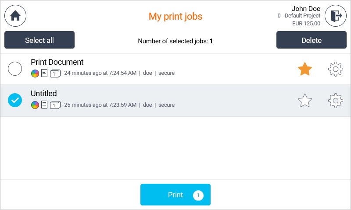The width and height of the screenshot is (351, 210).
Task: Click the Untitled job title
Action: tap(44, 94)
